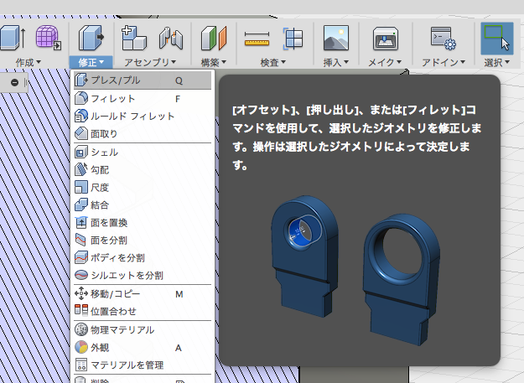Image resolution: width=524 pixels, height=383 pixels.
Task: Click the Scripts and Add-Ins icon
Action: tap(443, 38)
